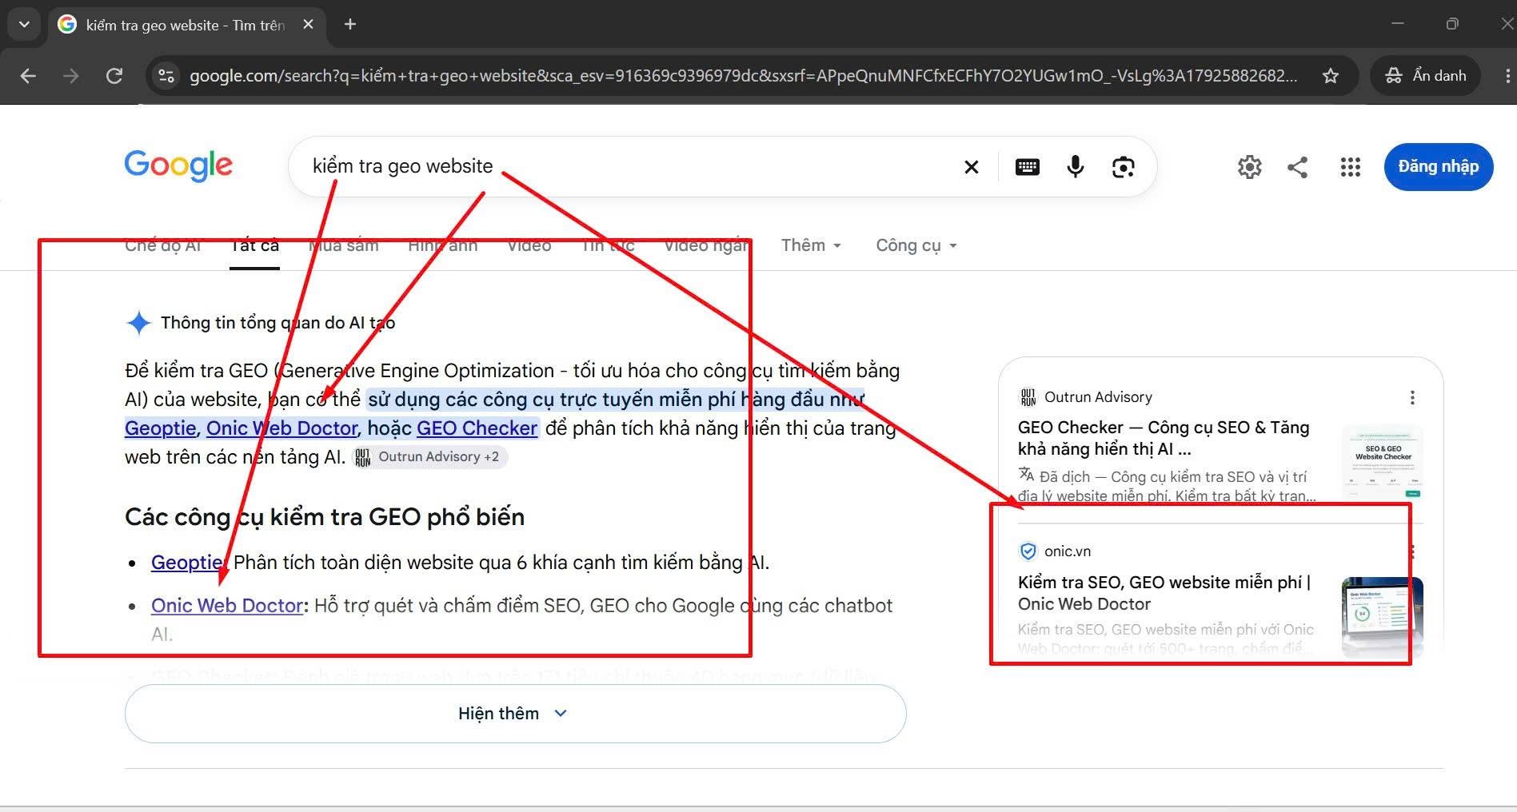1517x812 pixels.
Task: Open the Ẩn danh incognito indicator
Action: point(1426,76)
